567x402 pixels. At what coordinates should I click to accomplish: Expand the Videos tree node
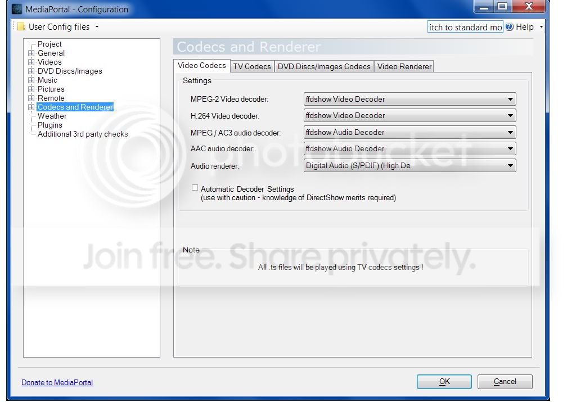click(31, 62)
